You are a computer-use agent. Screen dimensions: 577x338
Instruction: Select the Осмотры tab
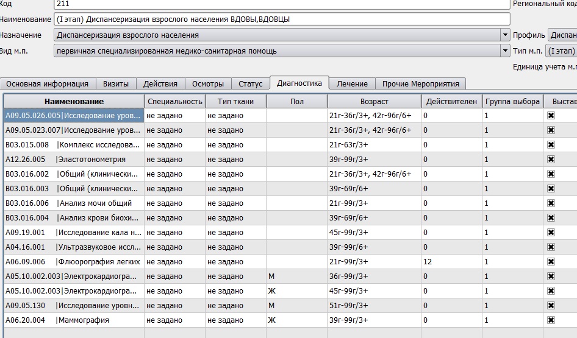tap(208, 84)
